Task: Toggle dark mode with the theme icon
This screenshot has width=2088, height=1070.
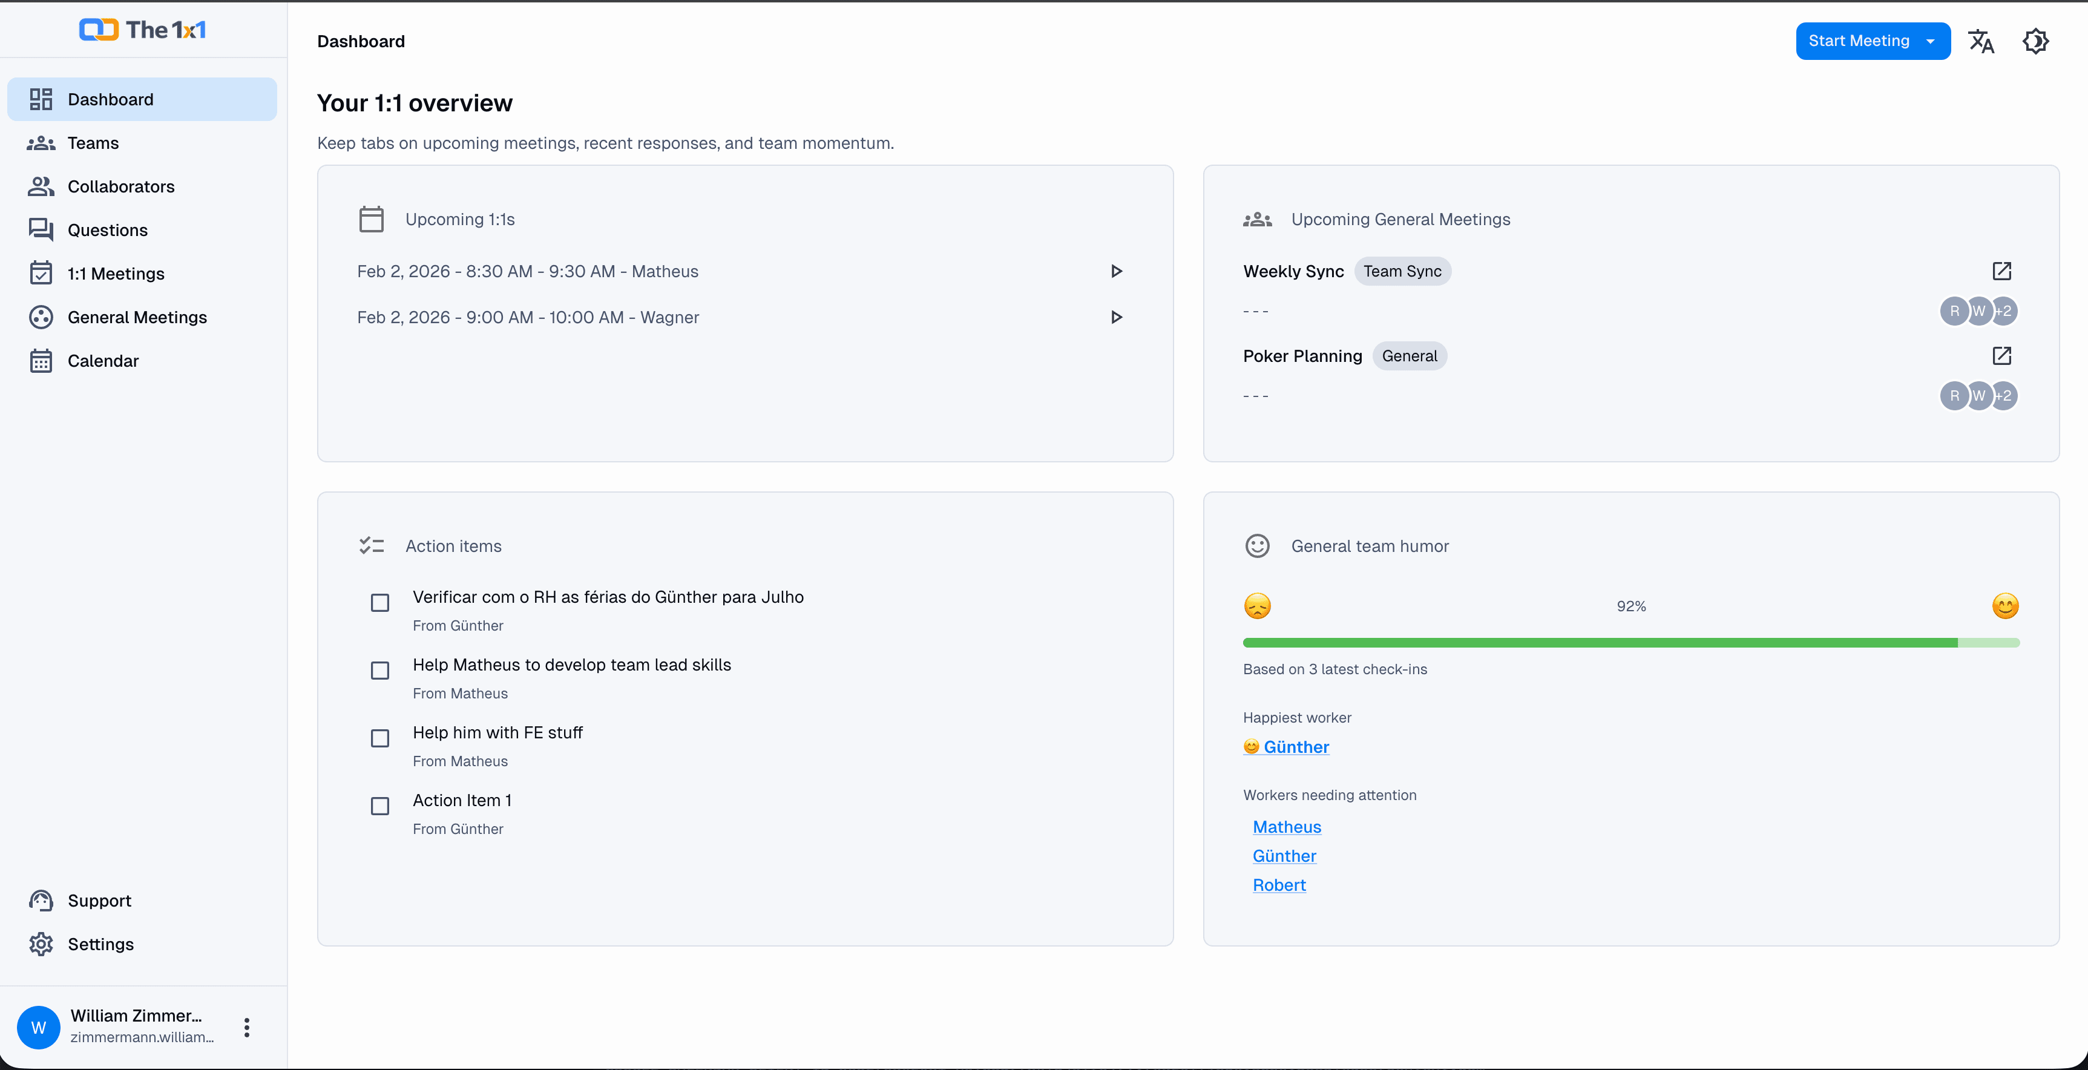Action: click(x=2035, y=41)
